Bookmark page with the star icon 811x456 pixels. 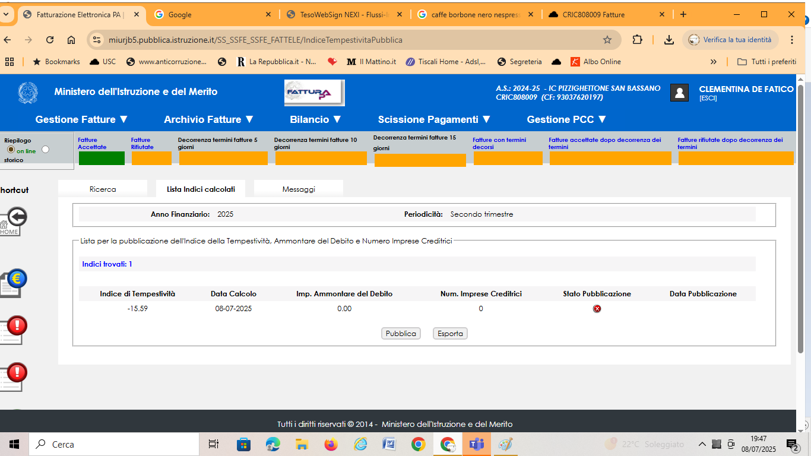pos(607,40)
